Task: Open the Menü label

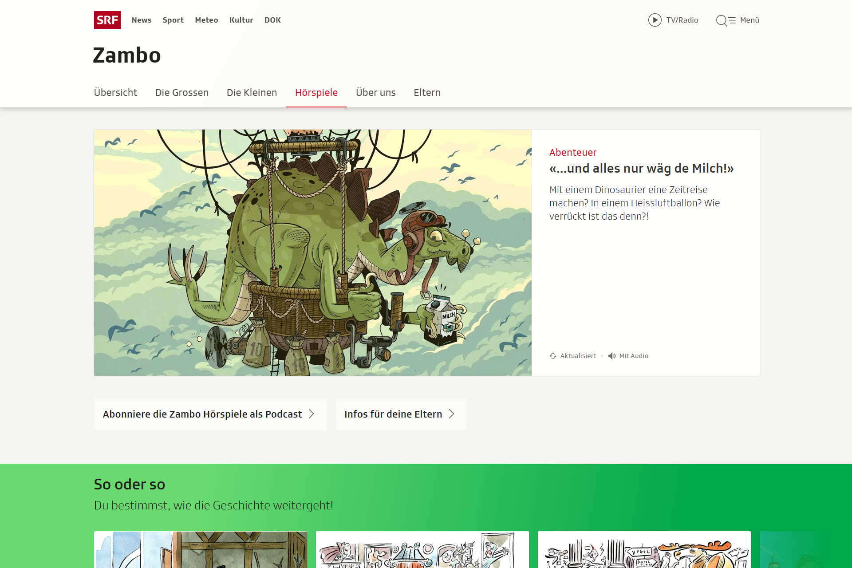Action: point(749,20)
